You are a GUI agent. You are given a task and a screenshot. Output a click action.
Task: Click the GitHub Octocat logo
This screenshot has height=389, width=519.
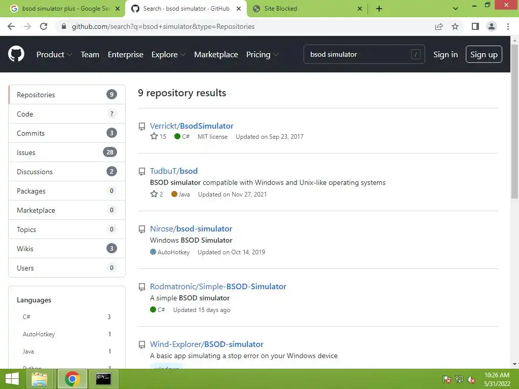point(16,54)
